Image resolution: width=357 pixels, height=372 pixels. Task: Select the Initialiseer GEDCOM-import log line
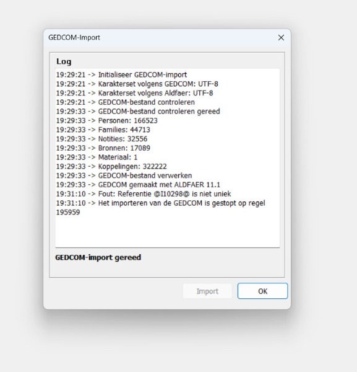coord(121,75)
